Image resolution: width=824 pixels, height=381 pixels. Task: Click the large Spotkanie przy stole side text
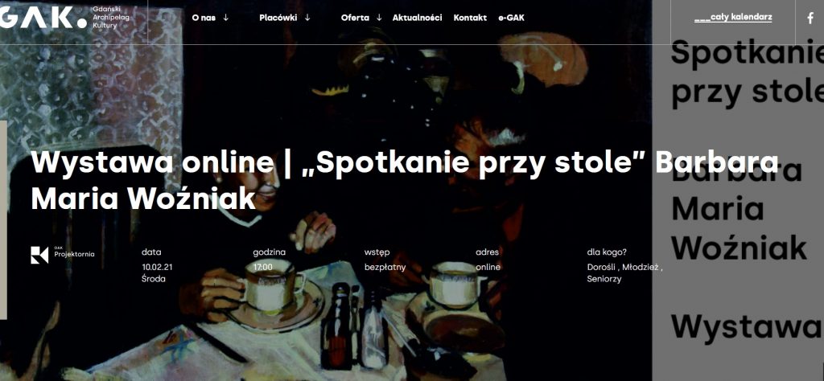[x=748, y=72]
